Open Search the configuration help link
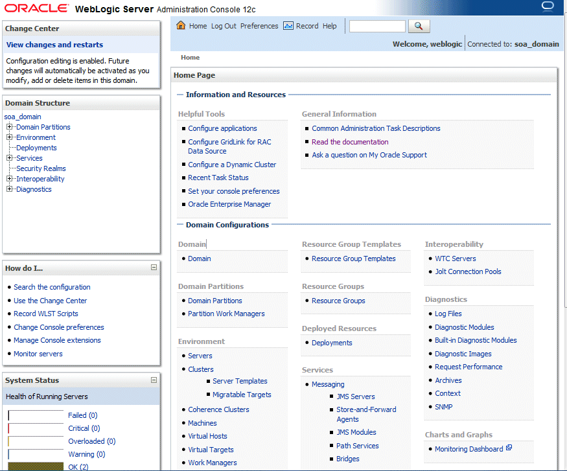 click(52, 287)
